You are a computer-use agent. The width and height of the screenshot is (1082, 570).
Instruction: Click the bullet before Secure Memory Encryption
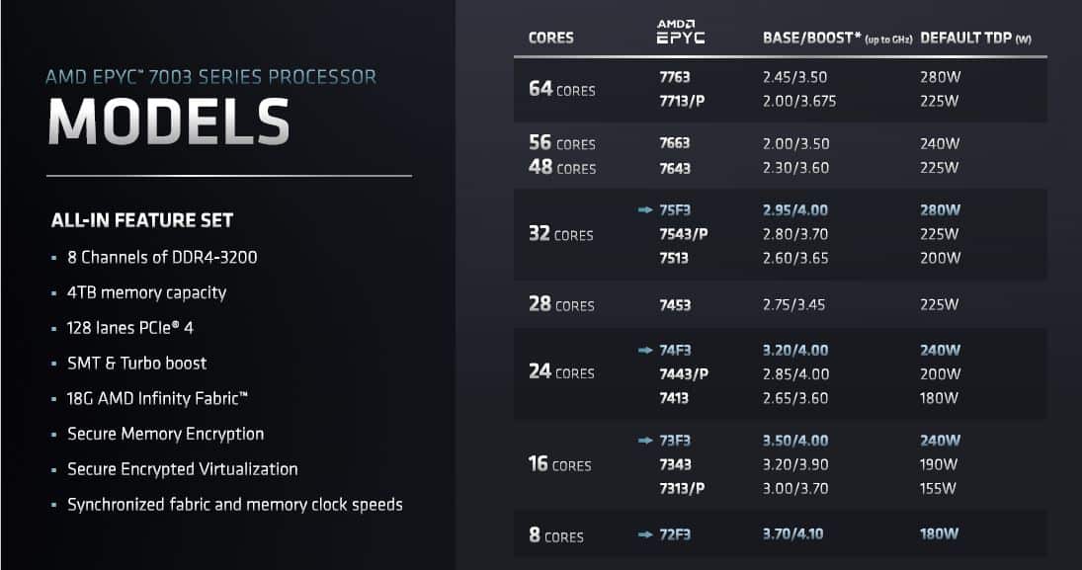pyautogui.click(x=53, y=435)
